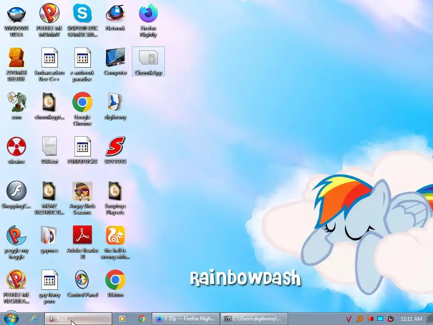Switch to the taskbar folder window button
433x325 pixels.
[78, 319]
